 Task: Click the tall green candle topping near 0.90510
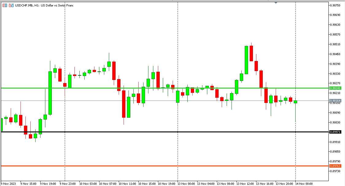[x=247, y=60]
